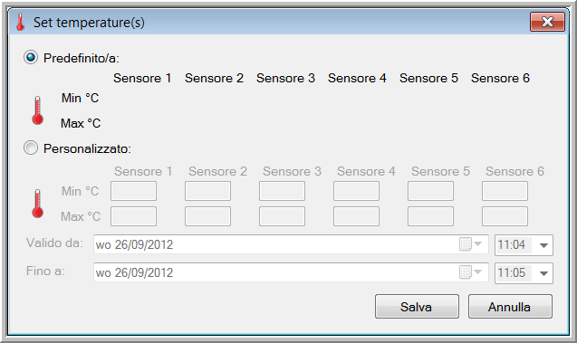This screenshot has height=343, width=577.
Task: Click the Salva button
Action: click(x=417, y=306)
